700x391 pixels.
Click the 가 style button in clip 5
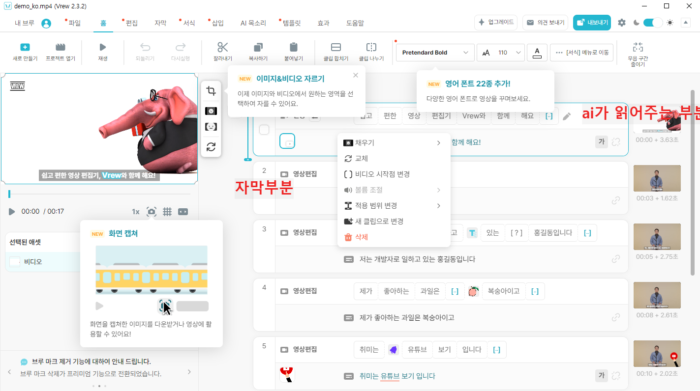coord(601,376)
